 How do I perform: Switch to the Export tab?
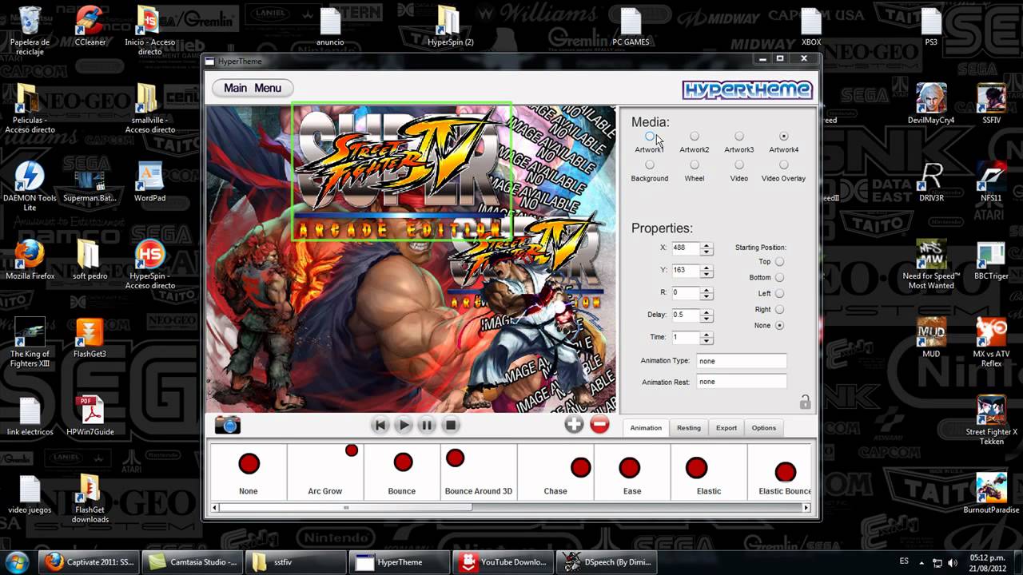[x=726, y=428]
